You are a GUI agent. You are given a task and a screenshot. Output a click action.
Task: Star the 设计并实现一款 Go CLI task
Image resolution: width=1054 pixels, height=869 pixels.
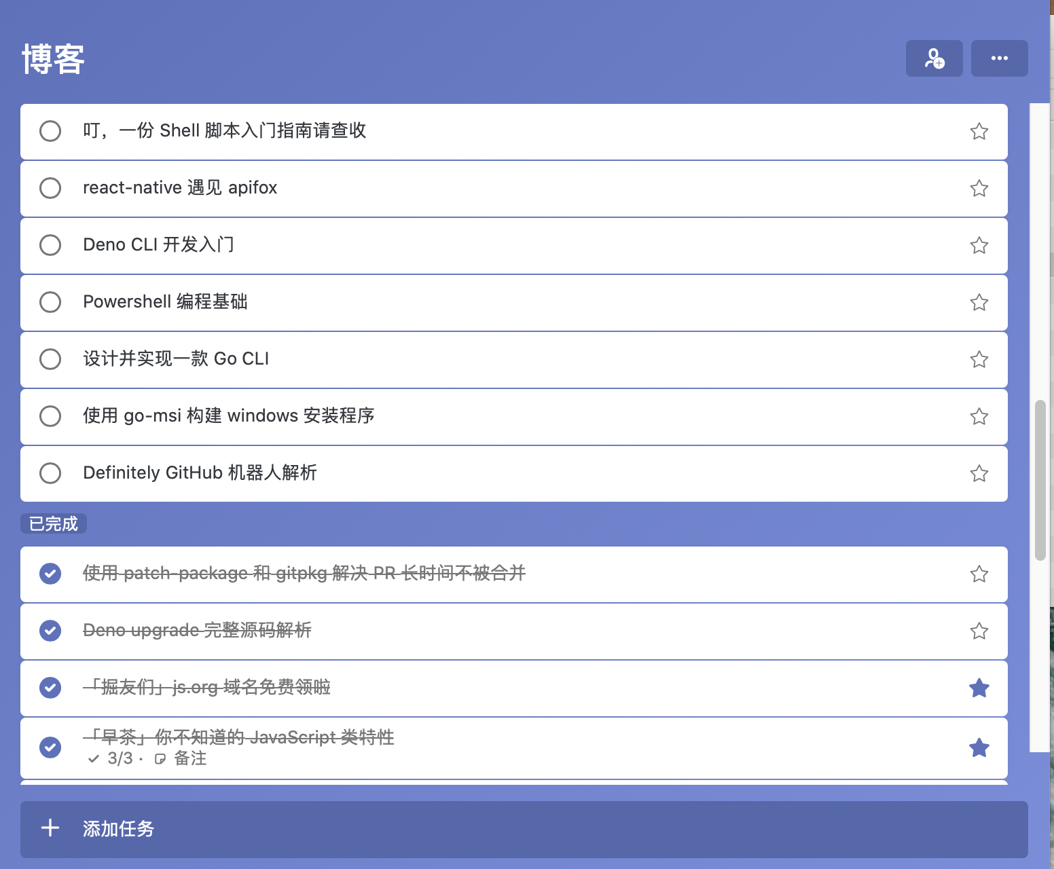979,359
